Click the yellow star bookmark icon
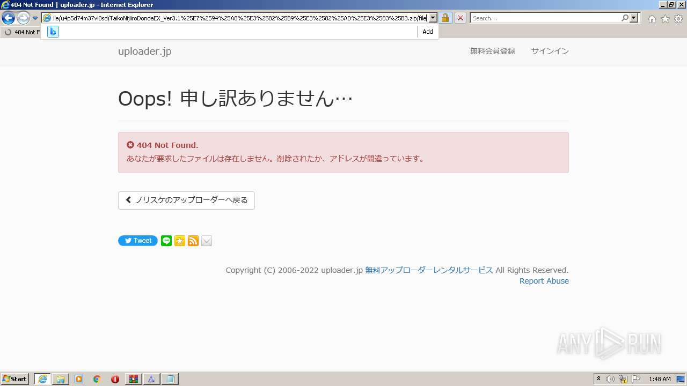 pyautogui.click(x=180, y=241)
